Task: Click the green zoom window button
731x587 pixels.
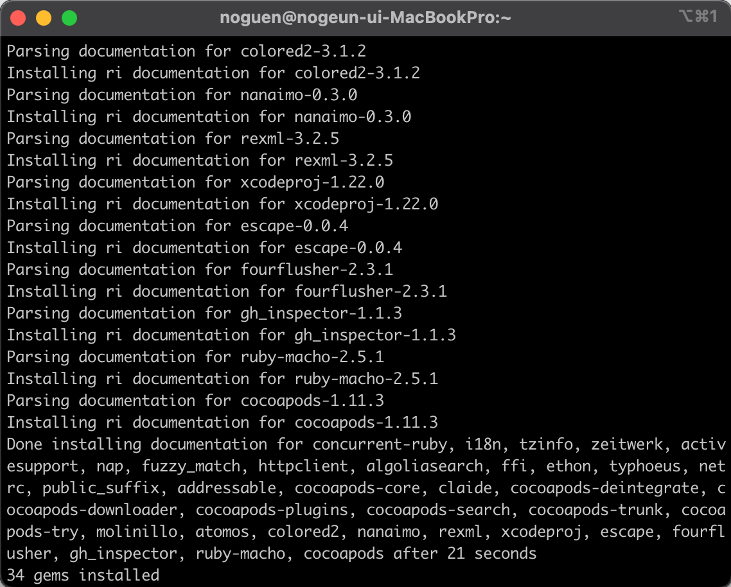Action: (x=69, y=18)
